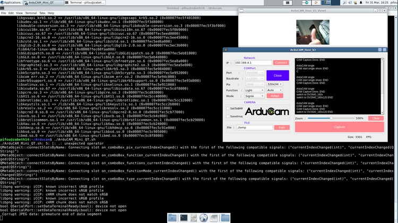Open the terminal Edit menu
This screenshot has height=223, width=398.
click(11, 13)
